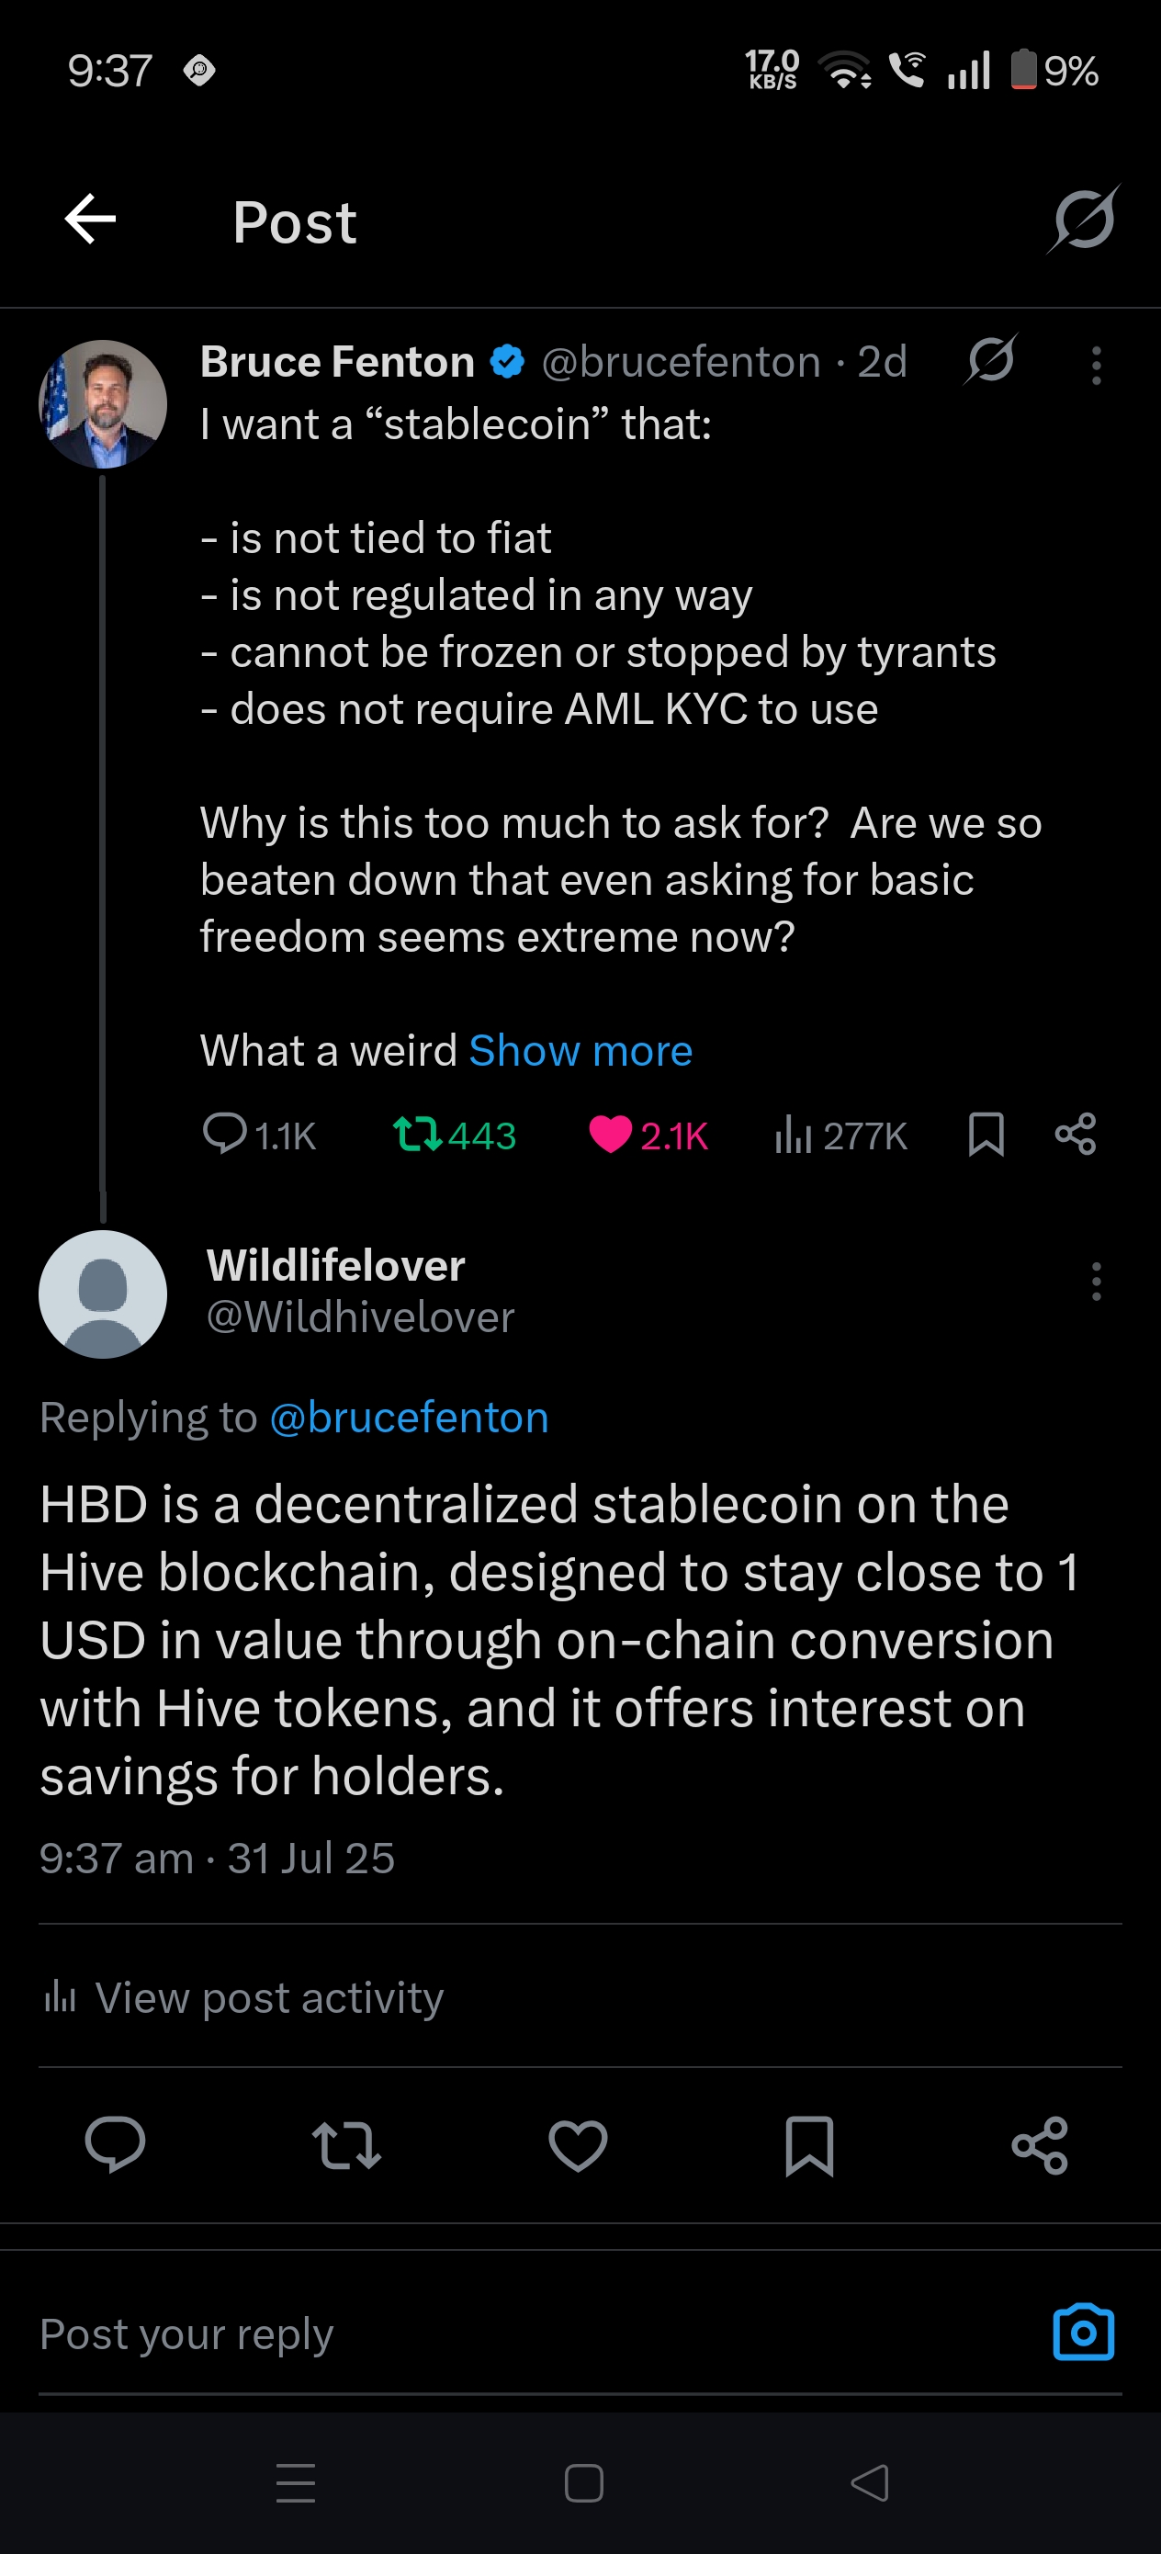Tap the reply icon under Wildlifelover's post
Image resolution: width=1161 pixels, height=2554 pixels.
115,2143
